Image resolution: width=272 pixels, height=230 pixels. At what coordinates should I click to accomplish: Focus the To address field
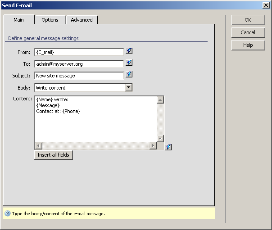79,64
